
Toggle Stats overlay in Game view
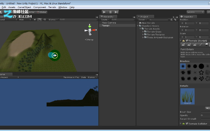click(x=83, y=77)
